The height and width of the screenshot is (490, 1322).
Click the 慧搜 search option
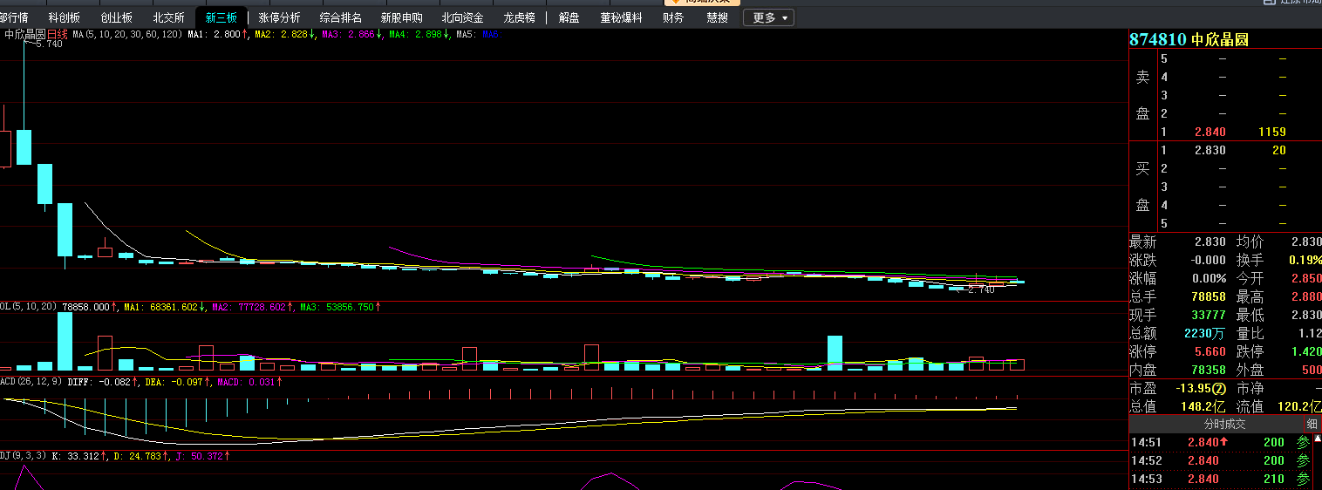pos(717,17)
